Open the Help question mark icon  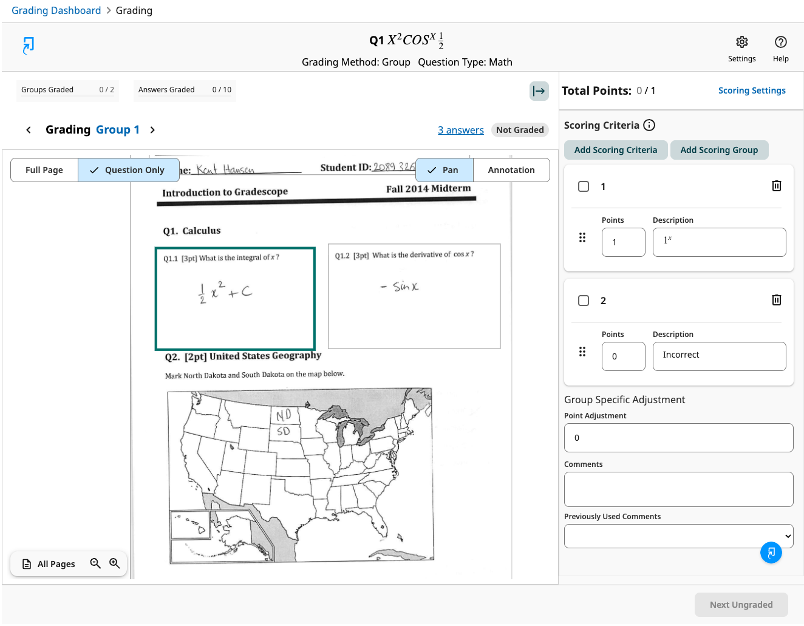click(x=780, y=43)
